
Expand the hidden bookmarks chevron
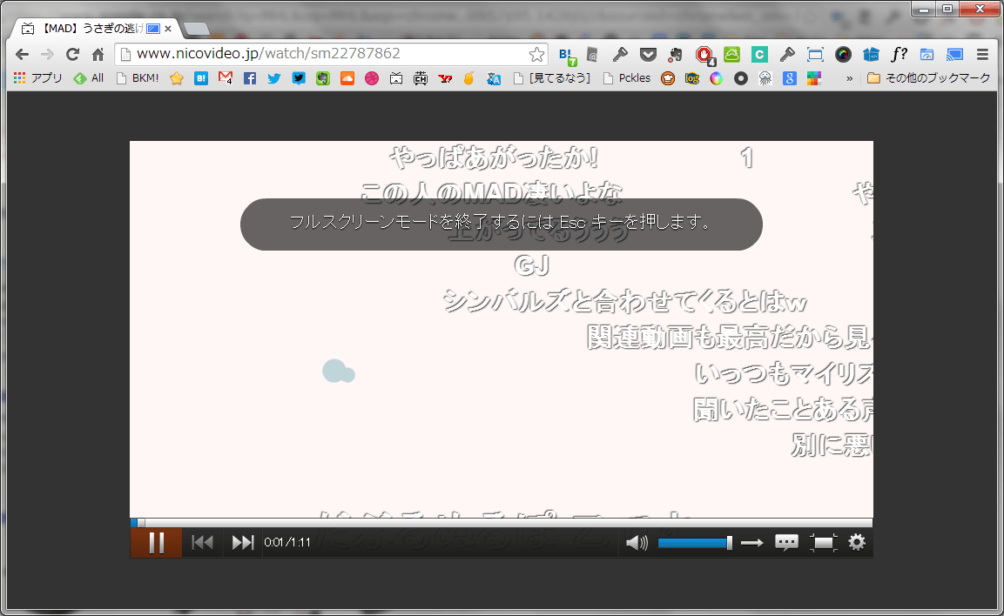click(850, 78)
